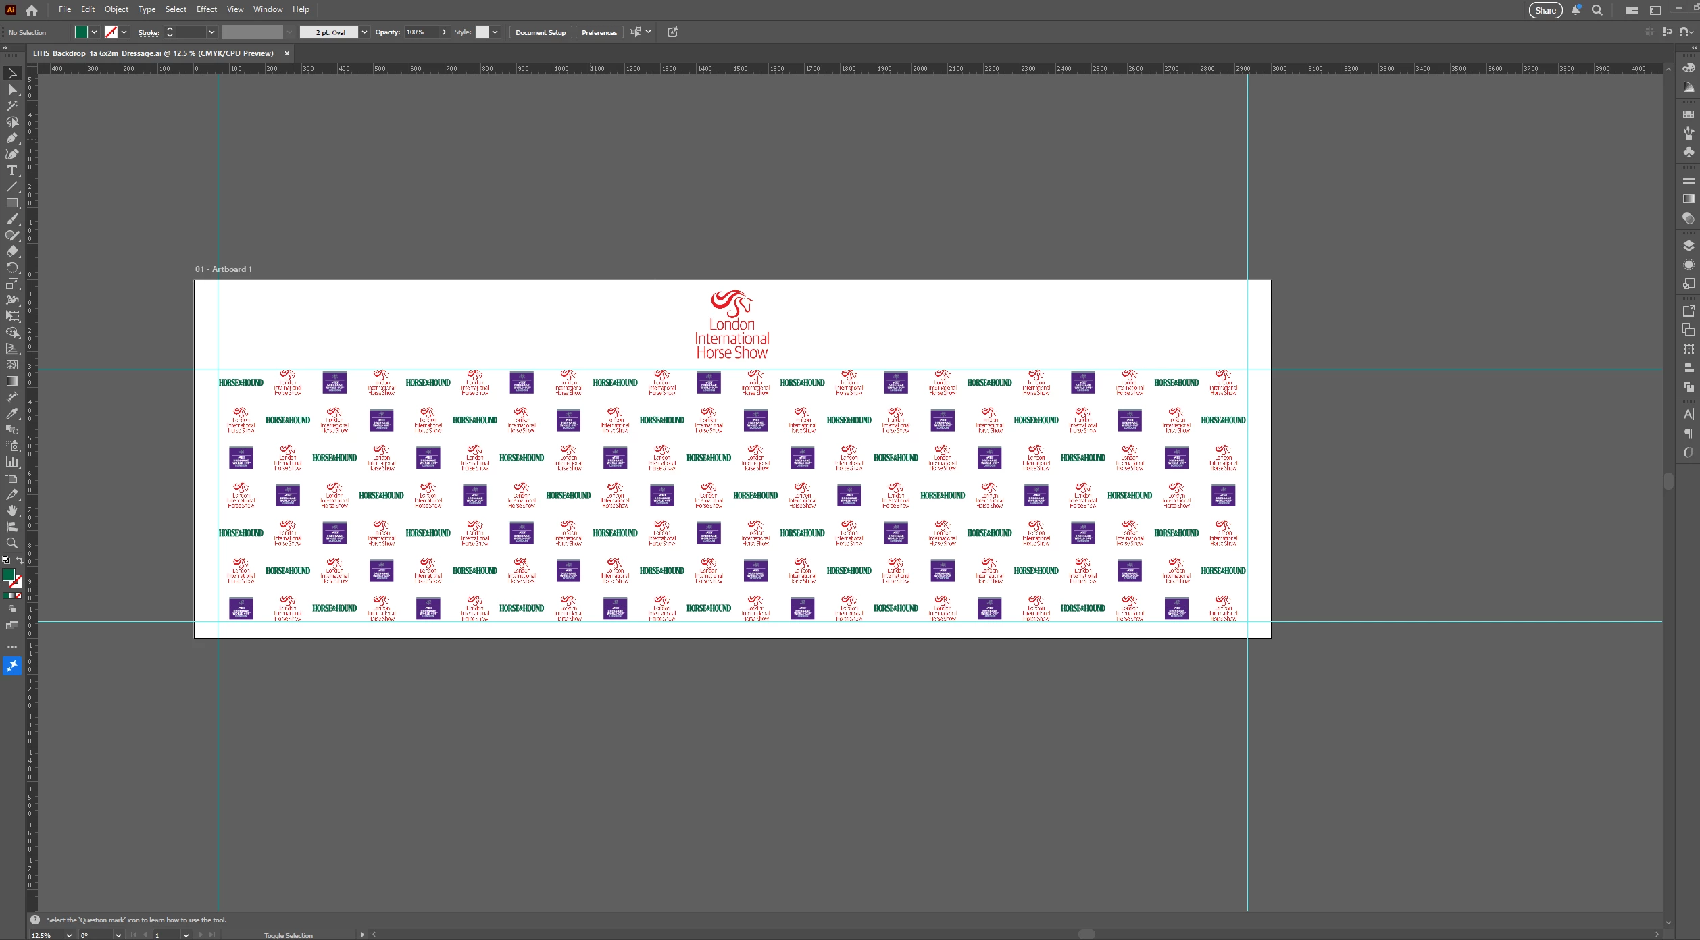Pick the Rectangle tool

12,203
